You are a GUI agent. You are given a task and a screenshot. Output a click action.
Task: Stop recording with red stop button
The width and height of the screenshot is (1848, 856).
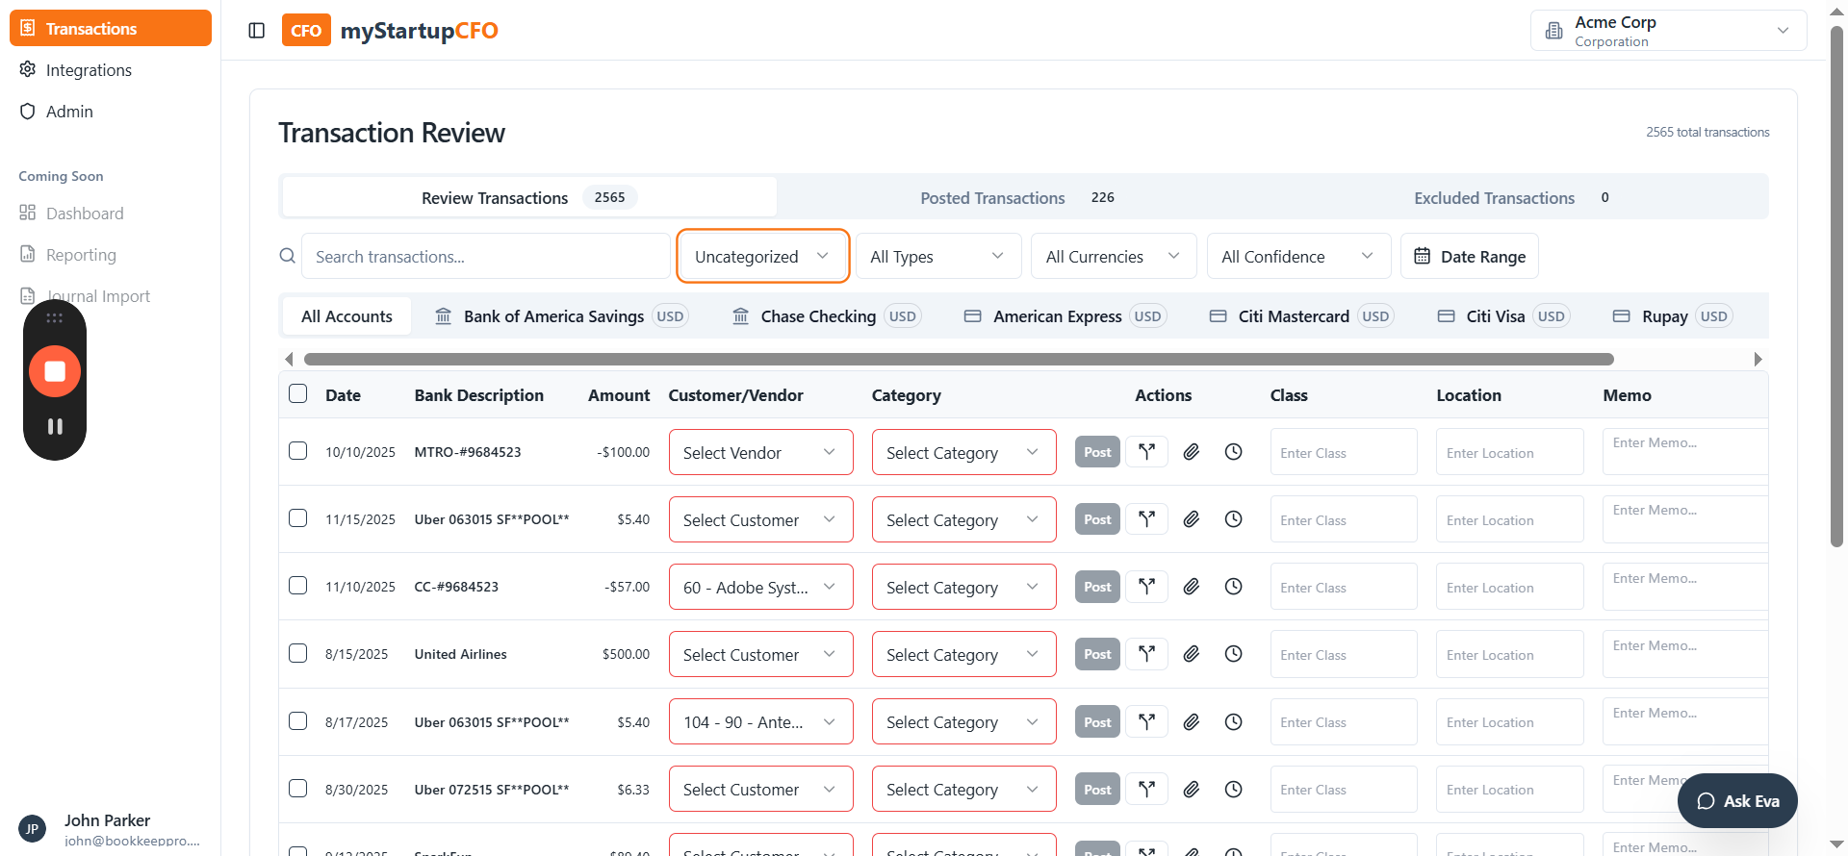[55, 371]
